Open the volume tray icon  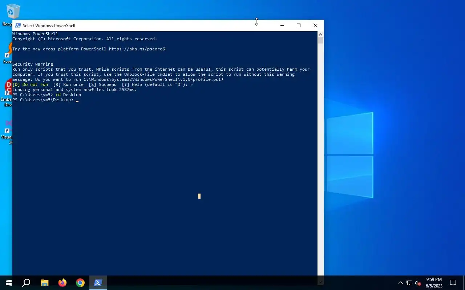(418, 283)
